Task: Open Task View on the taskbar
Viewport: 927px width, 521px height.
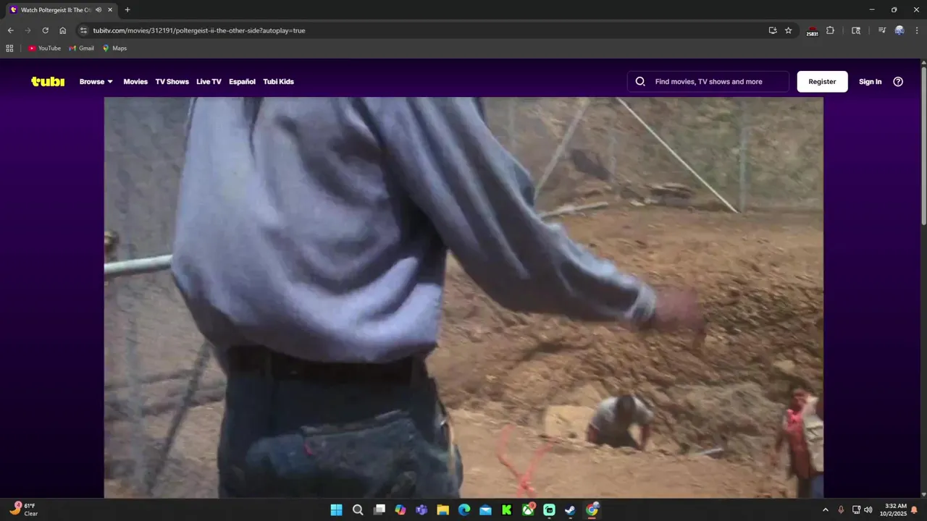Action: coord(379,509)
